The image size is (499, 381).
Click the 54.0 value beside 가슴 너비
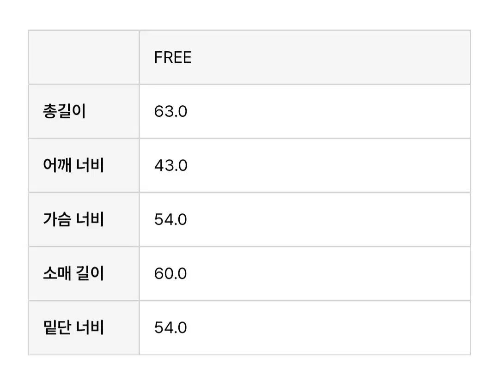click(170, 219)
